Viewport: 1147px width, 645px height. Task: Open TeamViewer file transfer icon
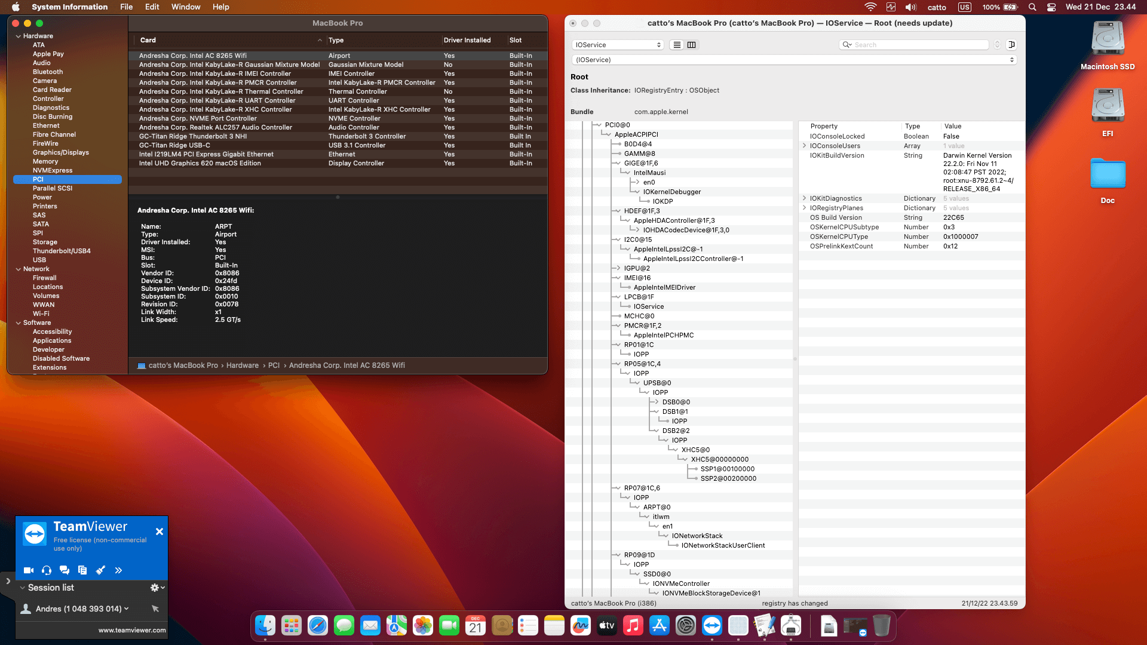click(x=82, y=570)
